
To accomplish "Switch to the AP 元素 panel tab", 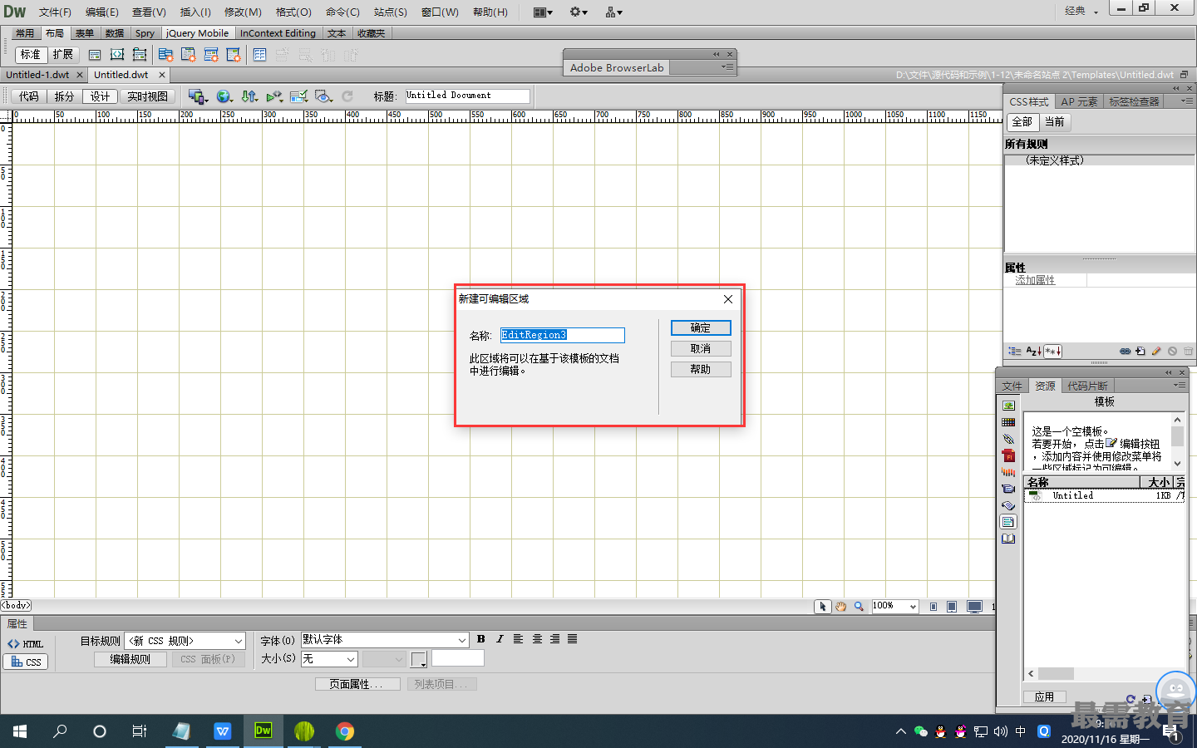I will pos(1079,101).
